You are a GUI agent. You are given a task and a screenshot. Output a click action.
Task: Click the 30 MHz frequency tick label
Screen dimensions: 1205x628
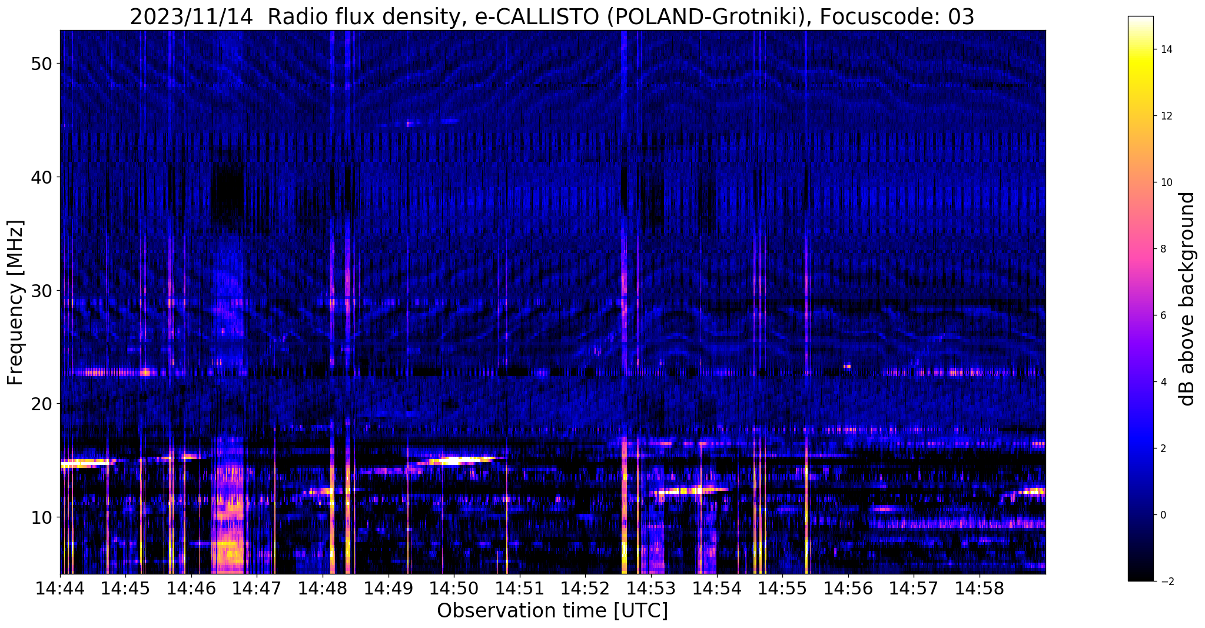pyautogui.click(x=41, y=291)
